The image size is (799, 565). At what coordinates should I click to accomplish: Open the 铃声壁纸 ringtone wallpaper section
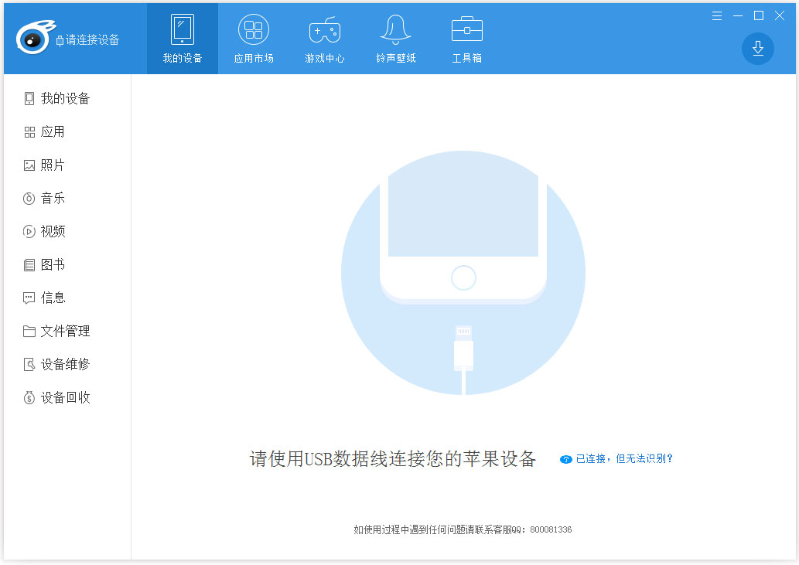point(394,39)
